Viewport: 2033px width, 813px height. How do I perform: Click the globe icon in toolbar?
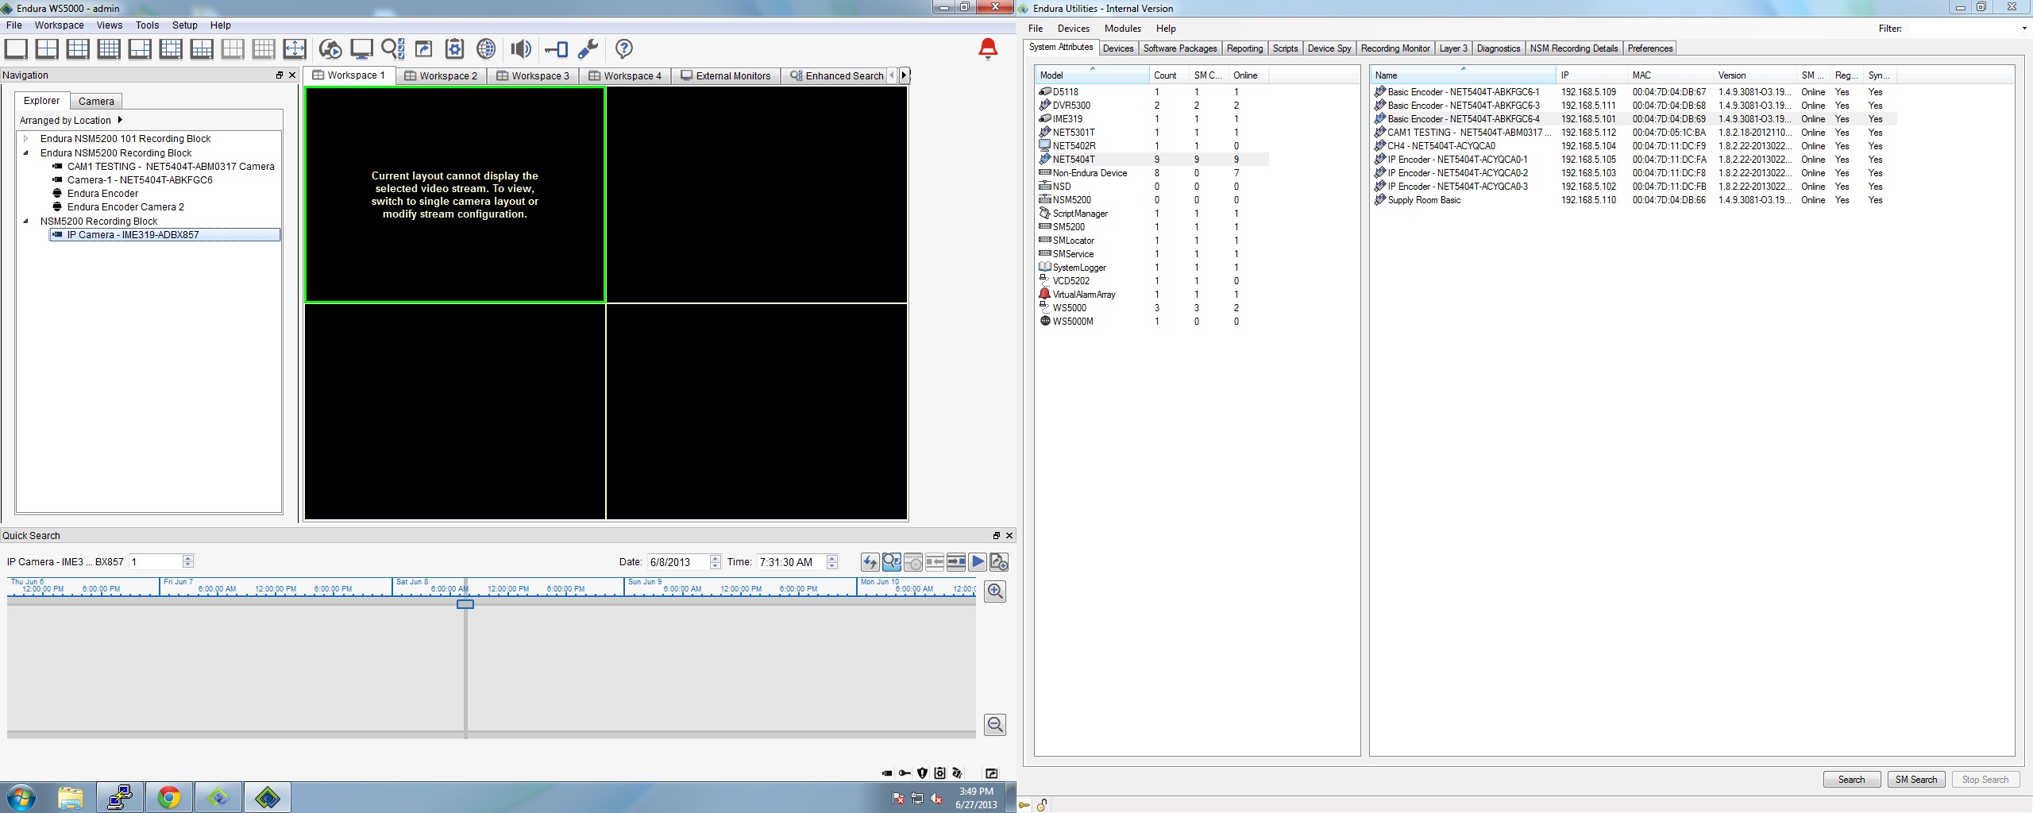tap(486, 49)
